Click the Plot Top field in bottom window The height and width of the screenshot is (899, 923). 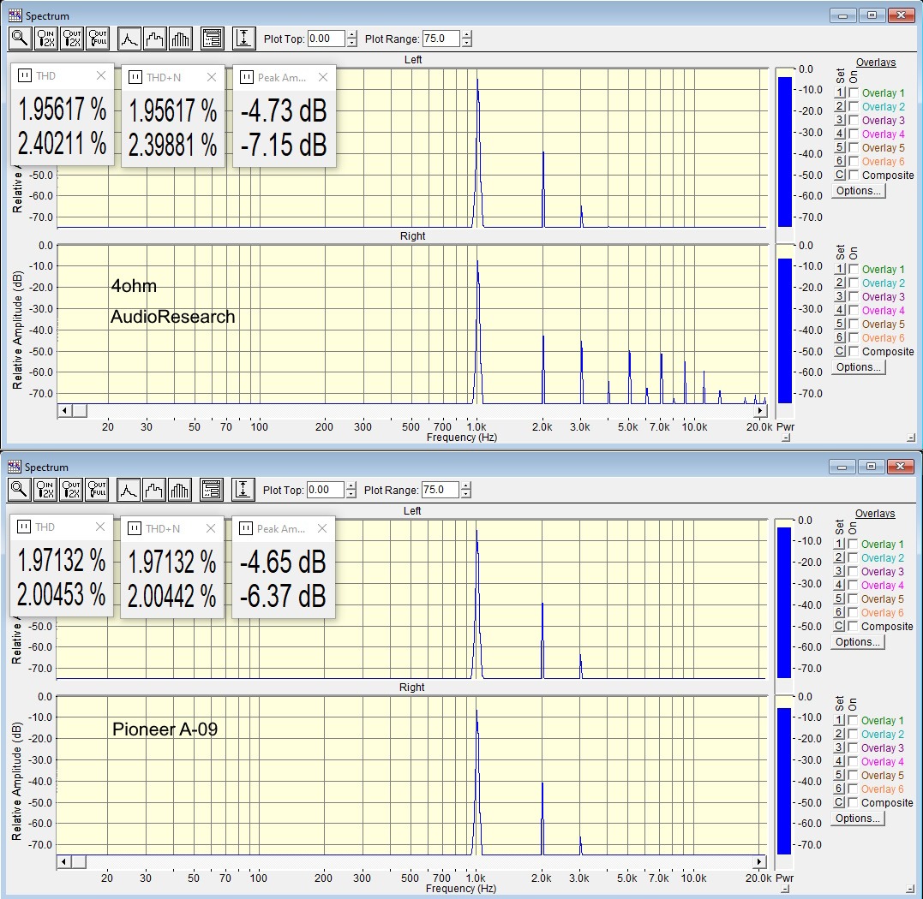pyautogui.click(x=326, y=490)
